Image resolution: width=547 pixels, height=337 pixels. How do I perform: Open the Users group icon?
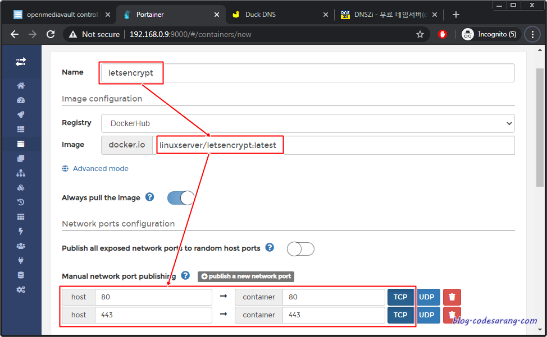click(x=21, y=246)
